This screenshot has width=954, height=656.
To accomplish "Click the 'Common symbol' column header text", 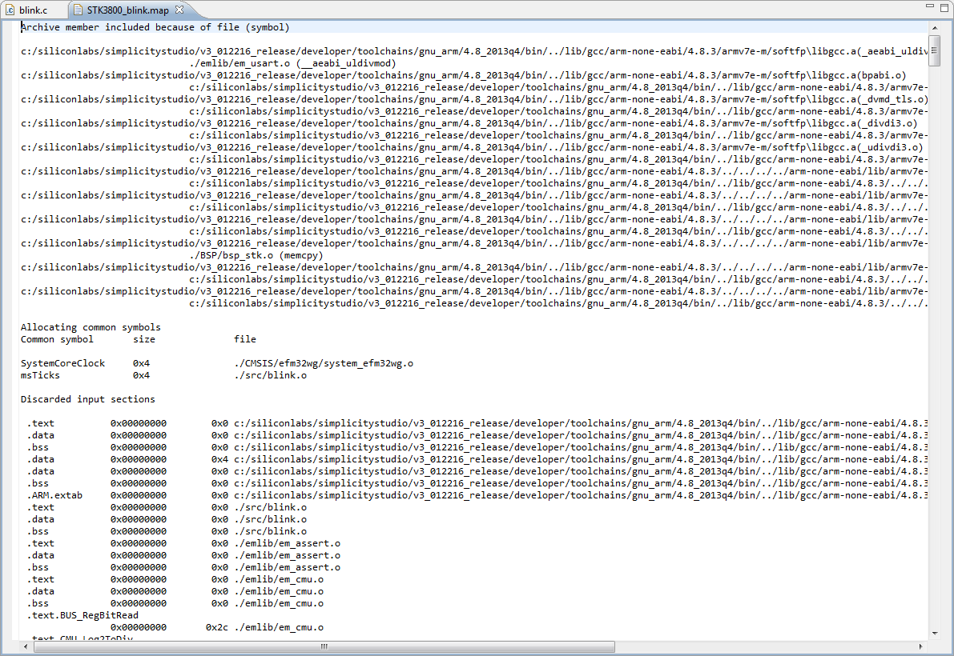I will pos(57,339).
